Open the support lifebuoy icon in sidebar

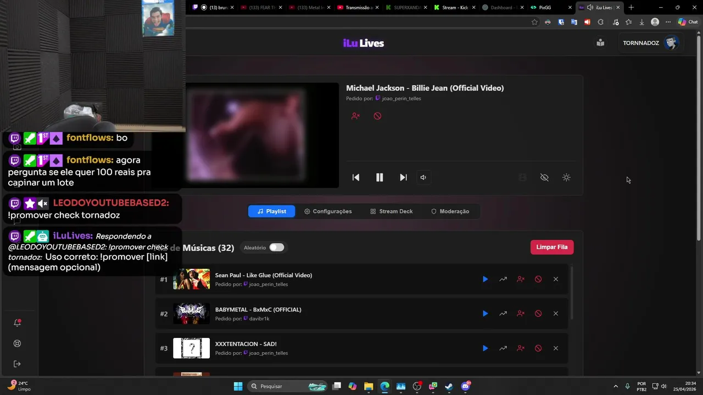coord(17,343)
